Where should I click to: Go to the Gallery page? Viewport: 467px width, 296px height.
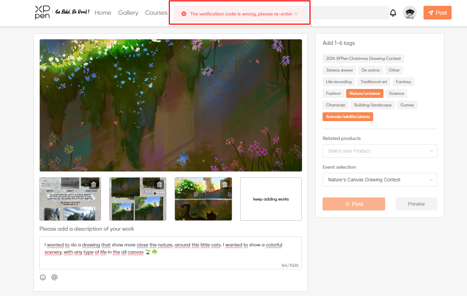coord(128,13)
